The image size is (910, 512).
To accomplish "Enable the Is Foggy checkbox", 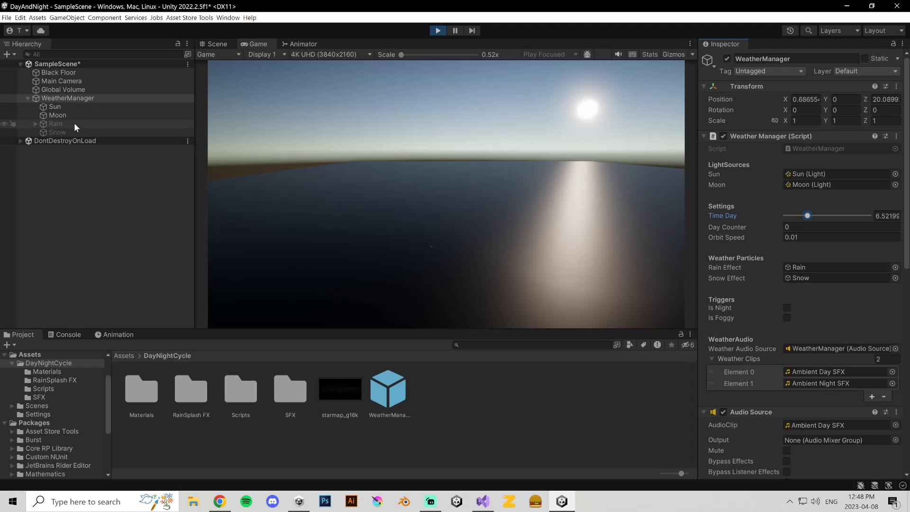I will pyautogui.click(x=787, y=318).
